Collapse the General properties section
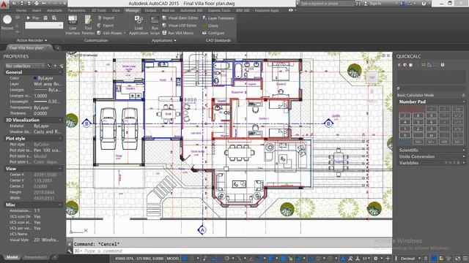The width and height of the screenshot is (469, 263). [x=60, y=72]
